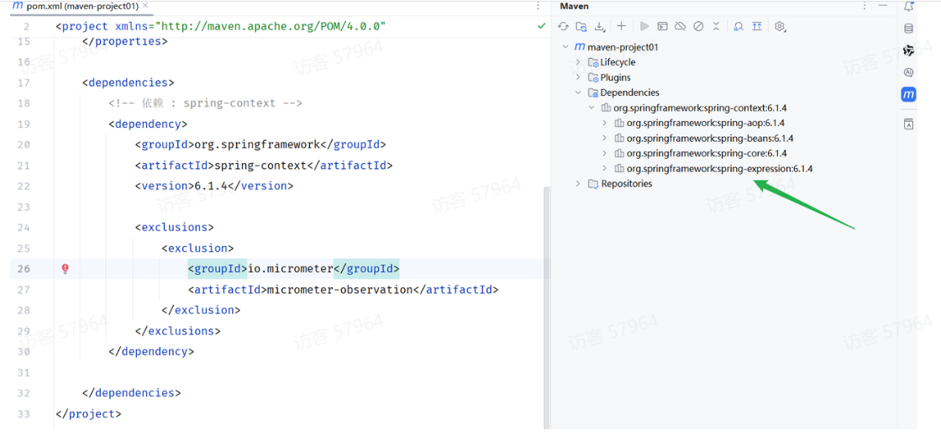Click the Run Maven build play icon
This screenshot has width=941, height=441.
point(644,26)
